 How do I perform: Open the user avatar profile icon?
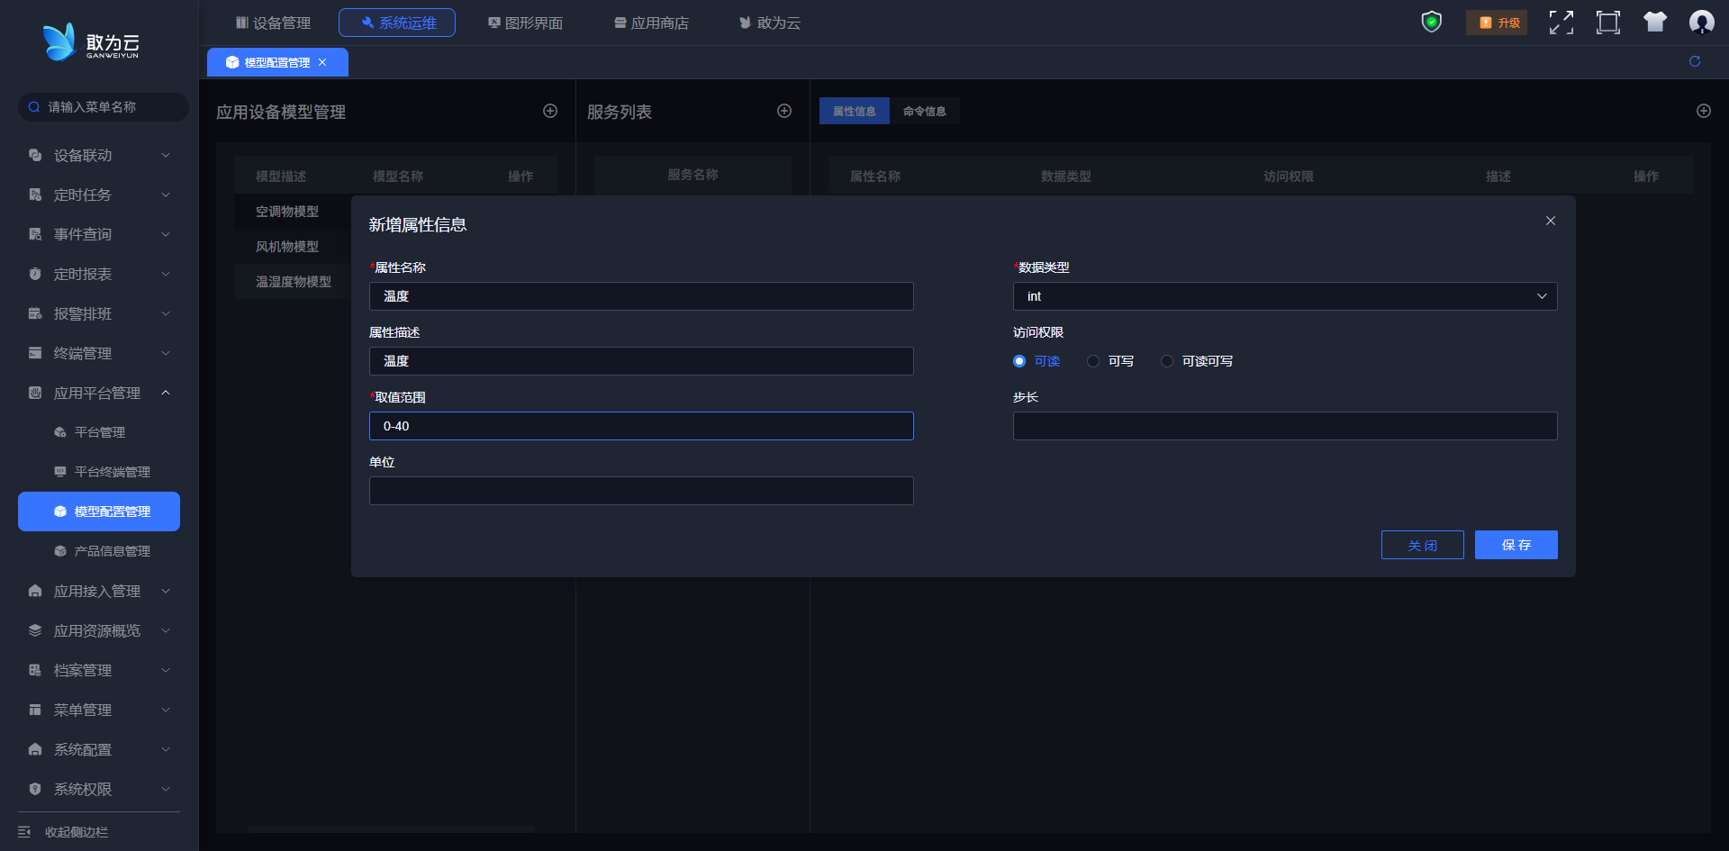(1701, 23)
